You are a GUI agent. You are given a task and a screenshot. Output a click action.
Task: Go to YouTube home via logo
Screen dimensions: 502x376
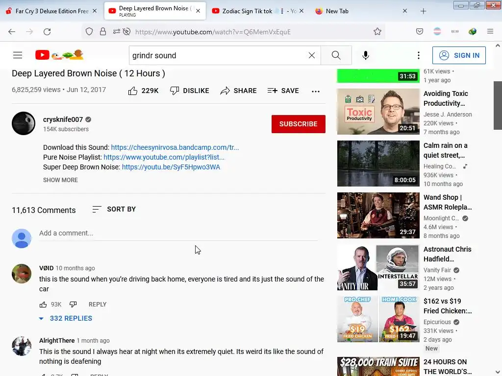tap(59, 55)
